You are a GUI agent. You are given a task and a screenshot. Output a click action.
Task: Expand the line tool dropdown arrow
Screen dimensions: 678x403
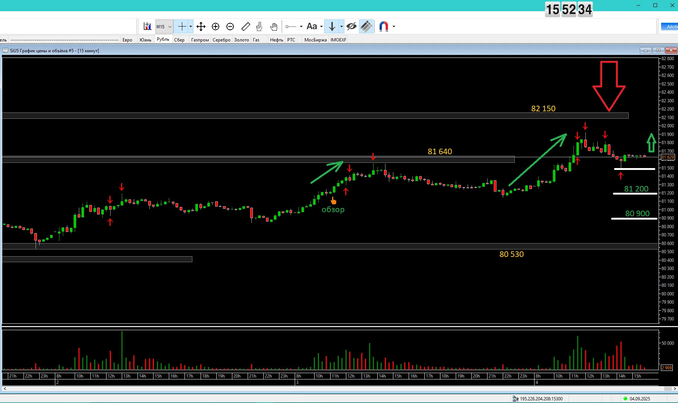pyautogui.click(x=301, y=27)
